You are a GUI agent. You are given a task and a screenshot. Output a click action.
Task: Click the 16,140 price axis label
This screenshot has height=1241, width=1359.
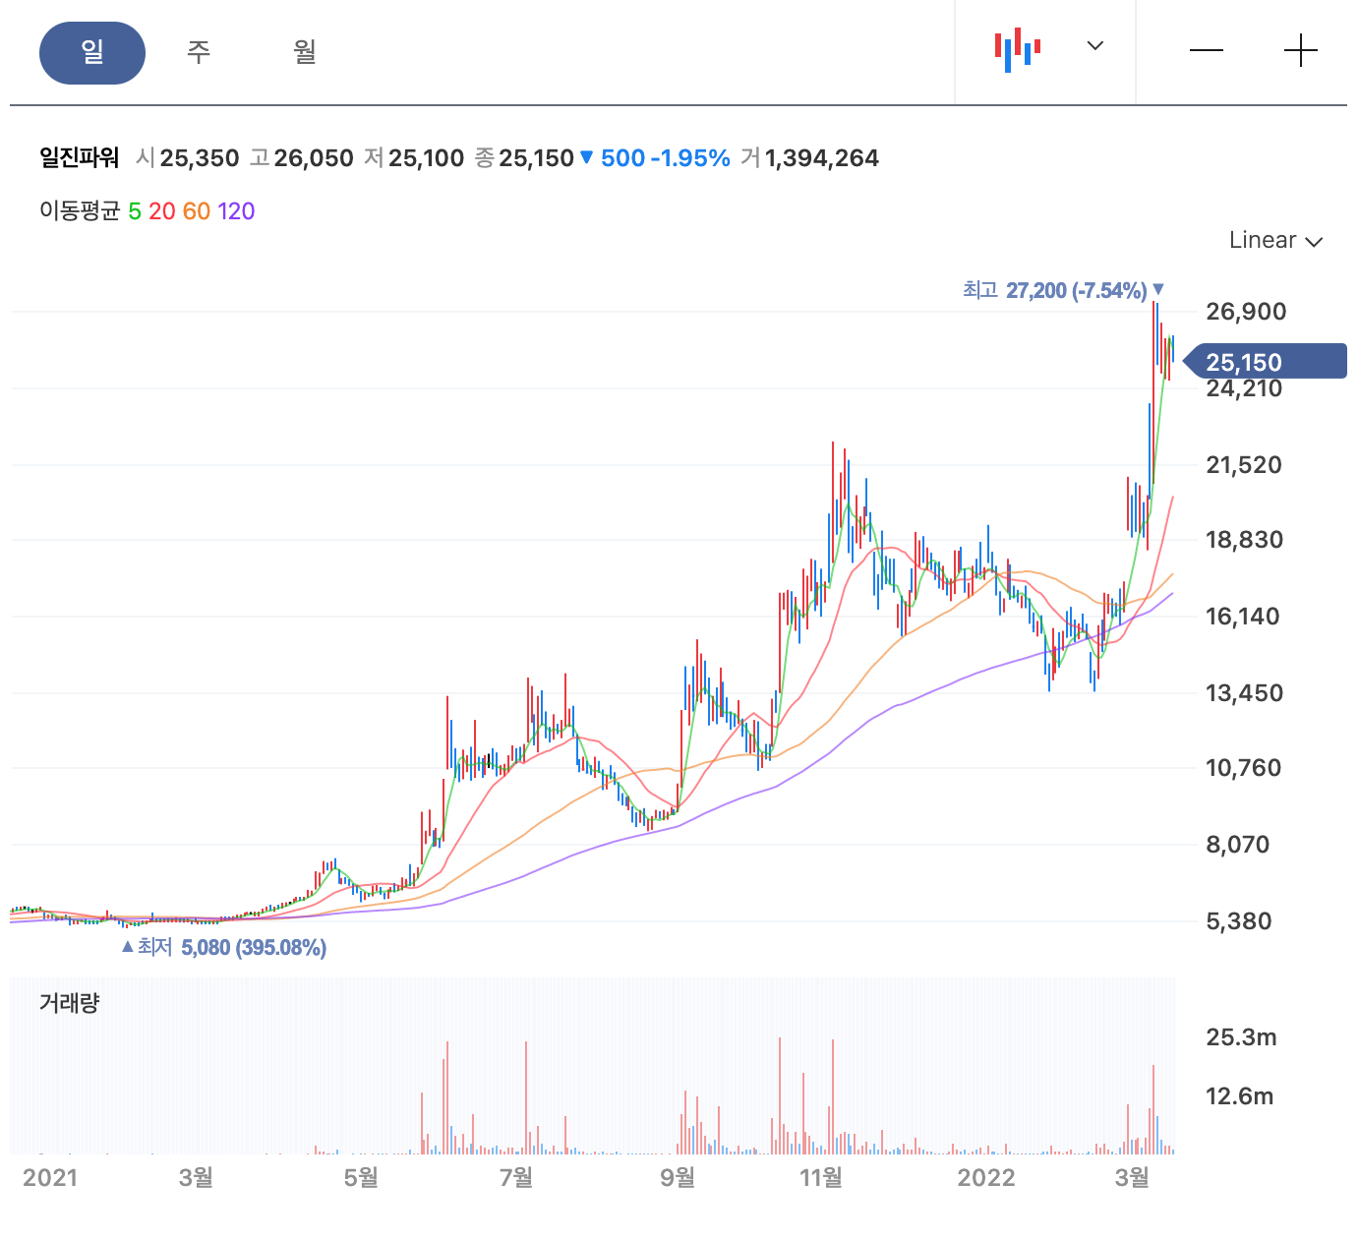[x=1243, y=617]
